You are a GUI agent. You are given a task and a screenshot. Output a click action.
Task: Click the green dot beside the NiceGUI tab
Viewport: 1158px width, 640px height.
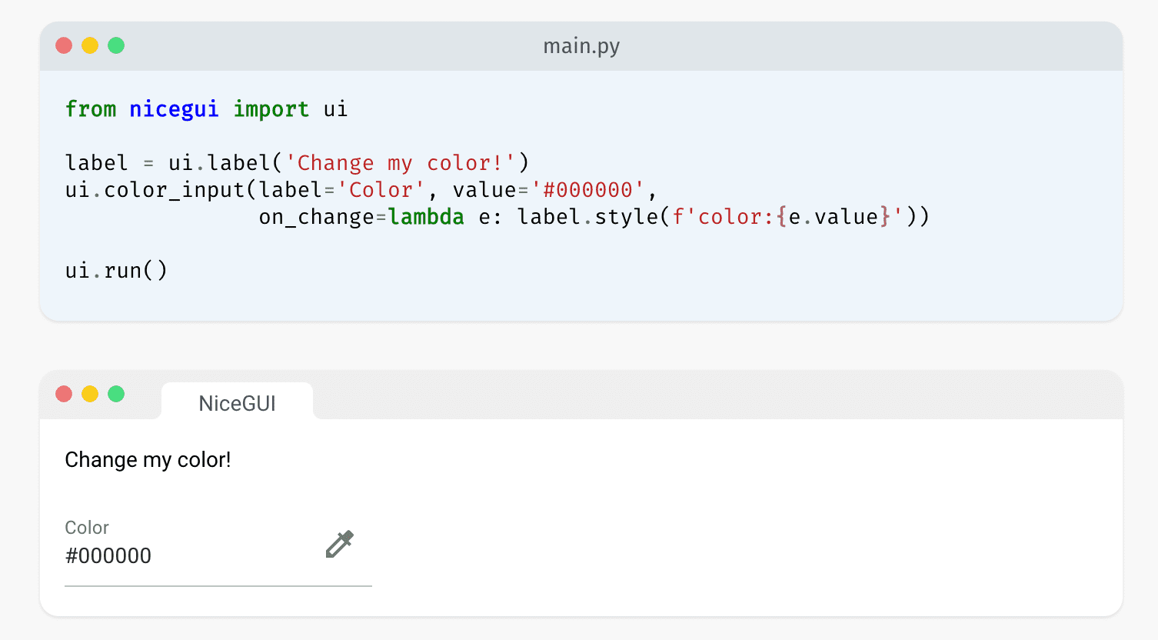(116, 394)
